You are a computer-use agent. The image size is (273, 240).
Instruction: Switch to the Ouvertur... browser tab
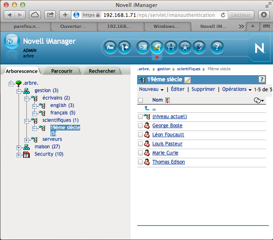pos(73,26)
